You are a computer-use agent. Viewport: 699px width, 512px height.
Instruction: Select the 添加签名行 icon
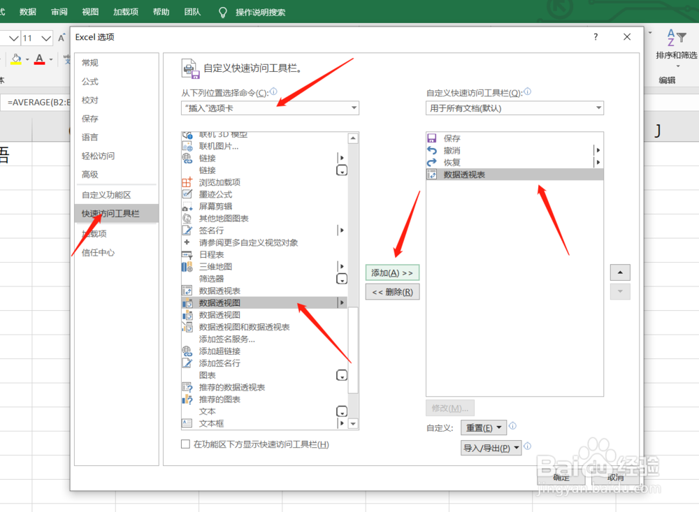187,363
